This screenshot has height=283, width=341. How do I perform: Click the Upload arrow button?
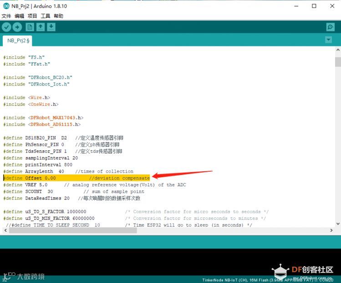point(17,27)
